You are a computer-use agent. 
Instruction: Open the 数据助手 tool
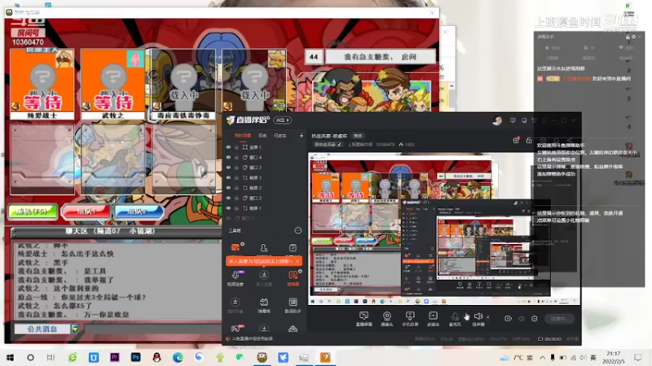(x=293, y=305)
